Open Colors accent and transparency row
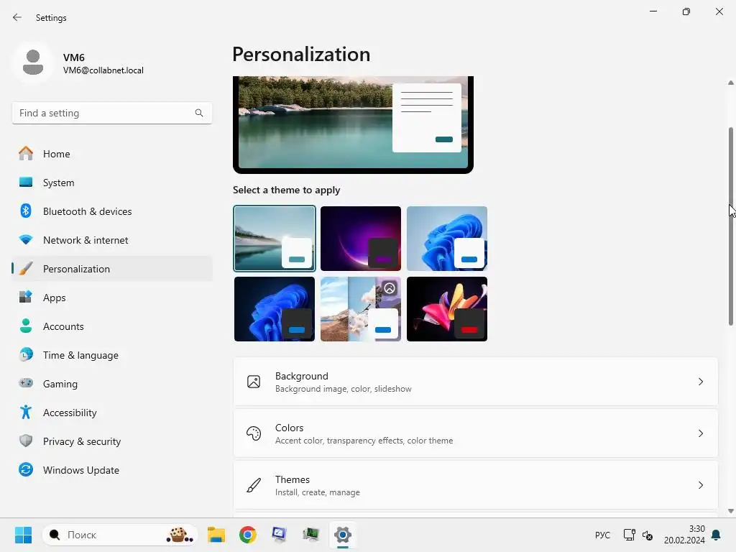 [476, 433]
